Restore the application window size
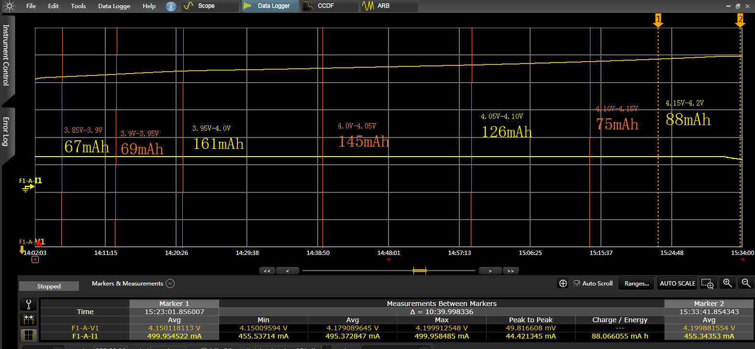755x349 pixels. 738,6
